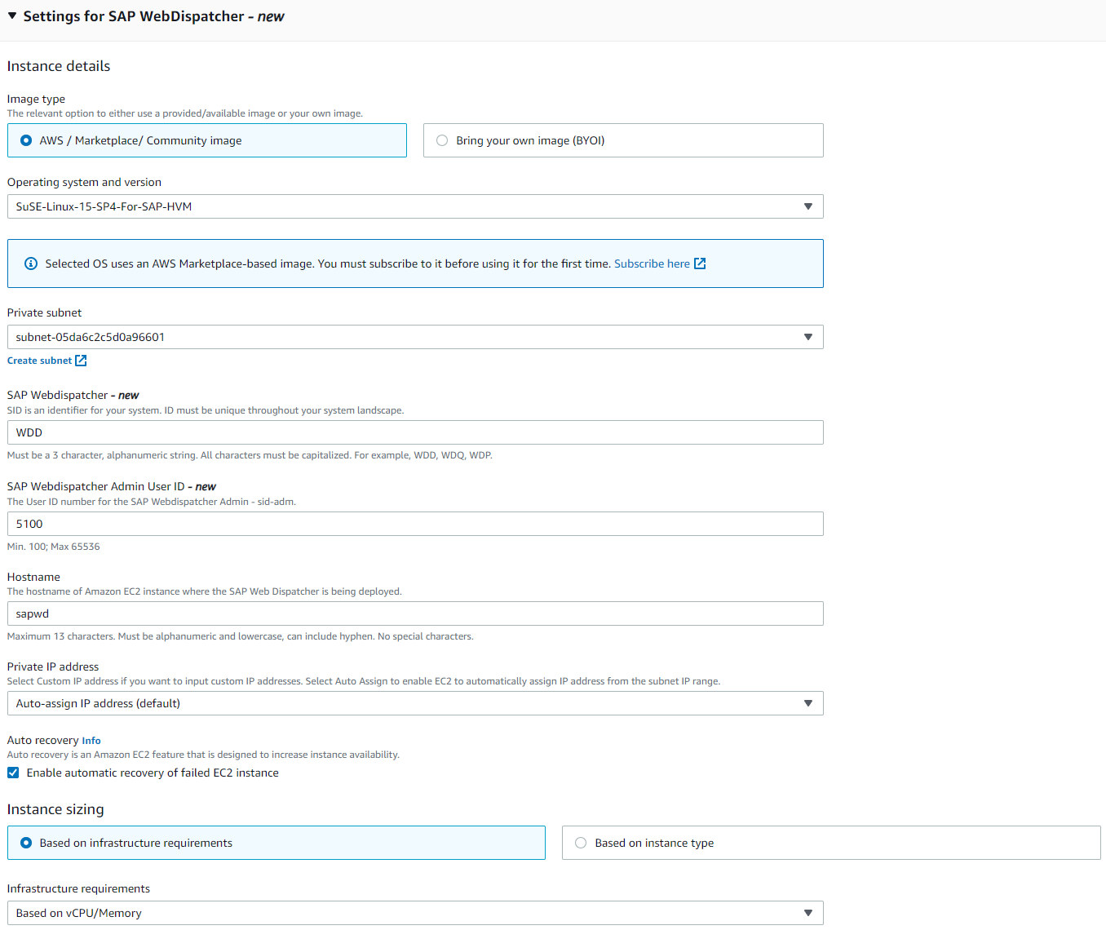Open the Subscribe here link

(652, 263)
